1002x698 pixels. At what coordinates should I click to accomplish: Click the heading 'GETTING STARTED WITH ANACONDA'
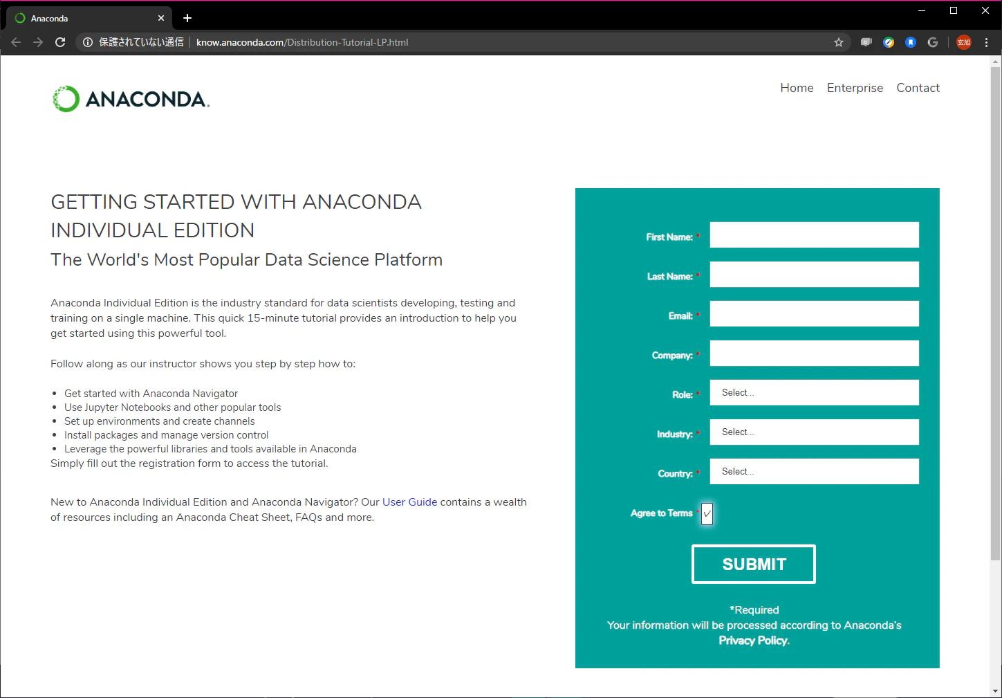tap(236, 202)
